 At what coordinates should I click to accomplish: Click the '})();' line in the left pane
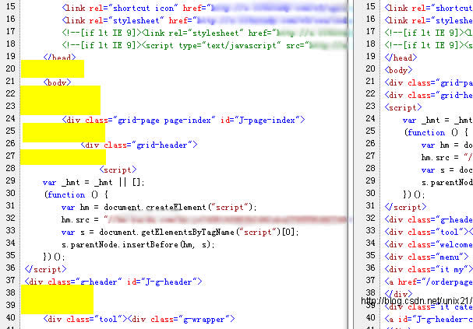(55, 257)
